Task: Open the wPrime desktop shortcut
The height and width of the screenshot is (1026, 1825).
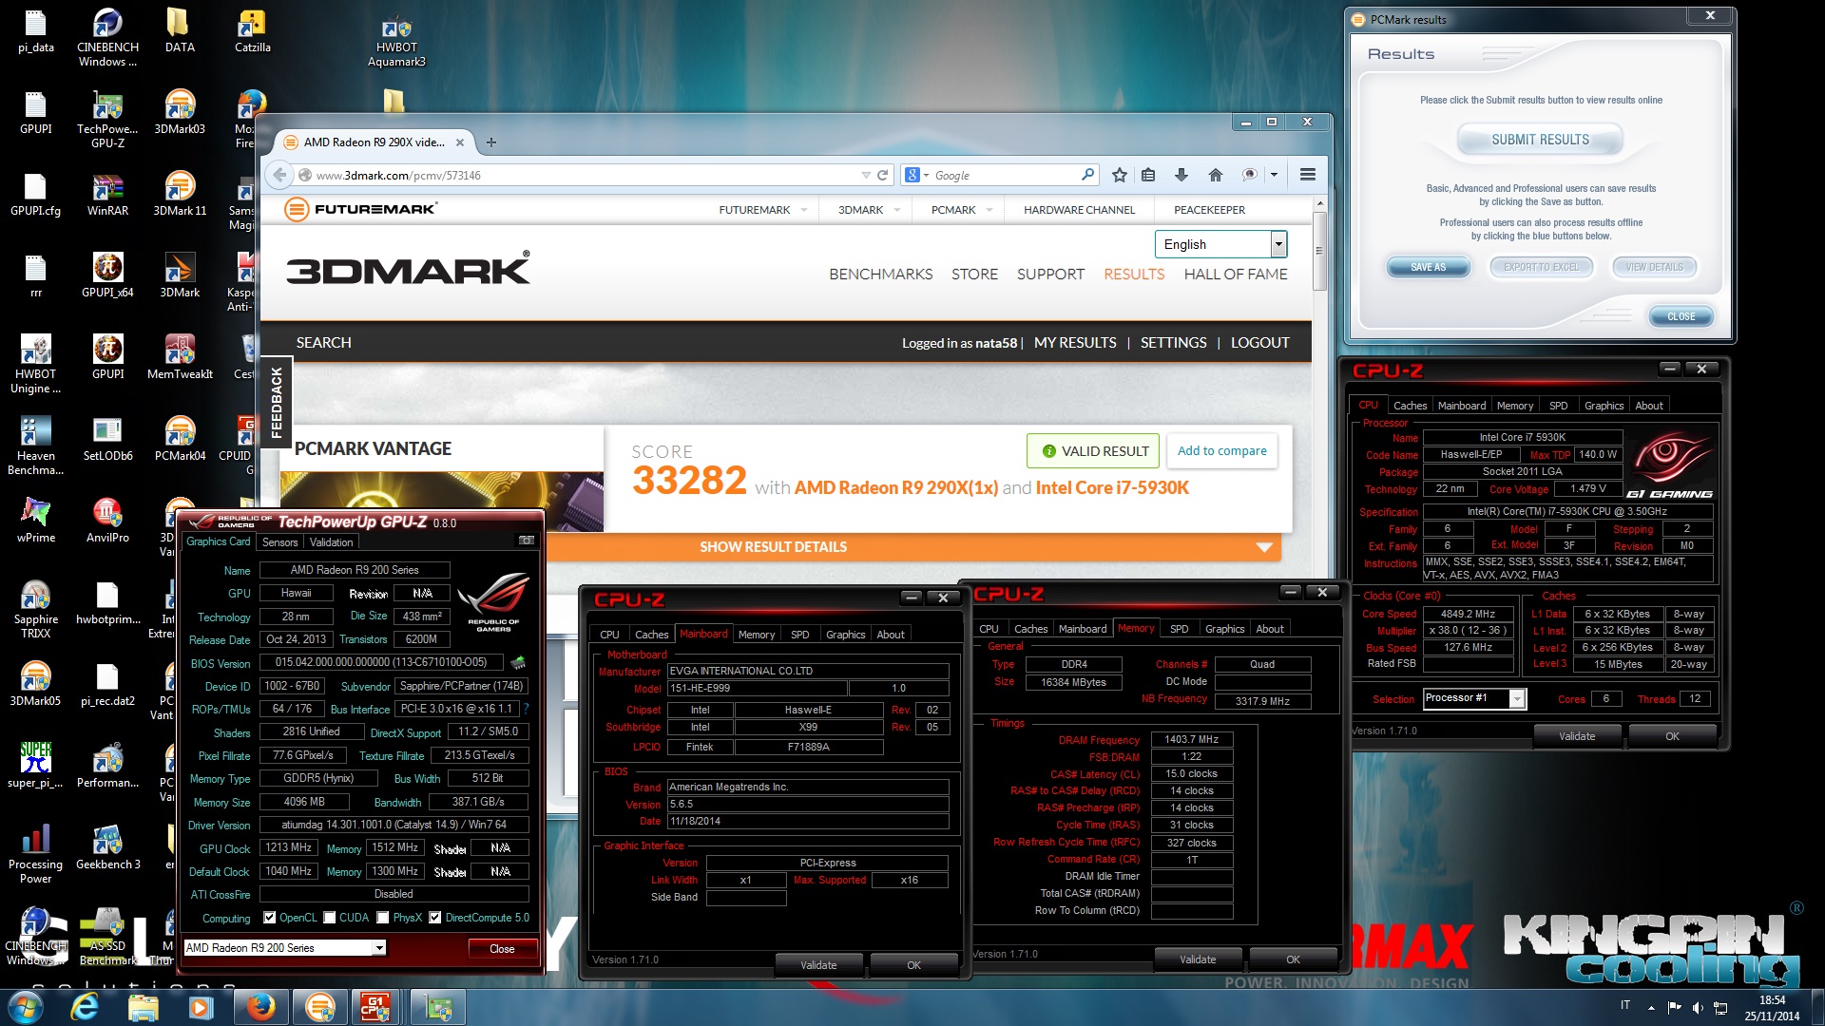Action: coord(35,521)
